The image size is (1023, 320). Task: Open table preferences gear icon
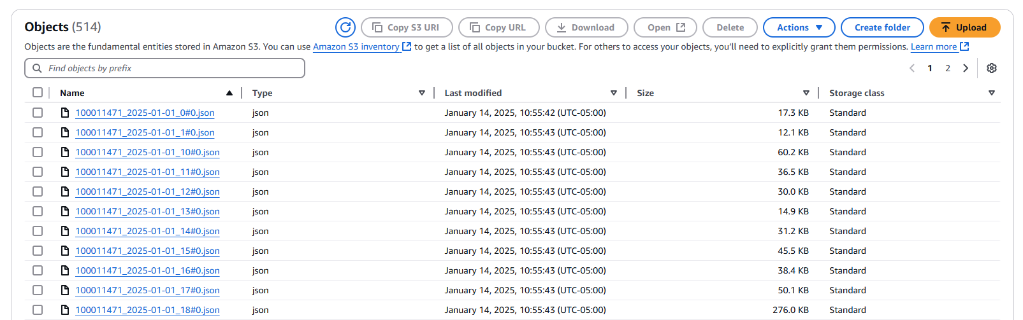click(x=992, y=68)
